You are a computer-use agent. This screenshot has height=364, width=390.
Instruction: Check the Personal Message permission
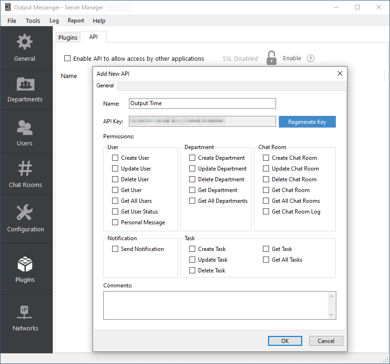click(x=115, y=222)
